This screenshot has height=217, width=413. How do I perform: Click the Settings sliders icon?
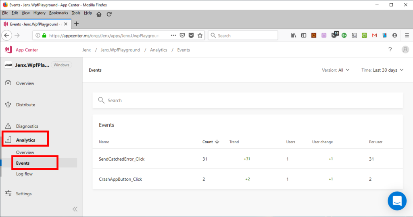tap(8, 193)
